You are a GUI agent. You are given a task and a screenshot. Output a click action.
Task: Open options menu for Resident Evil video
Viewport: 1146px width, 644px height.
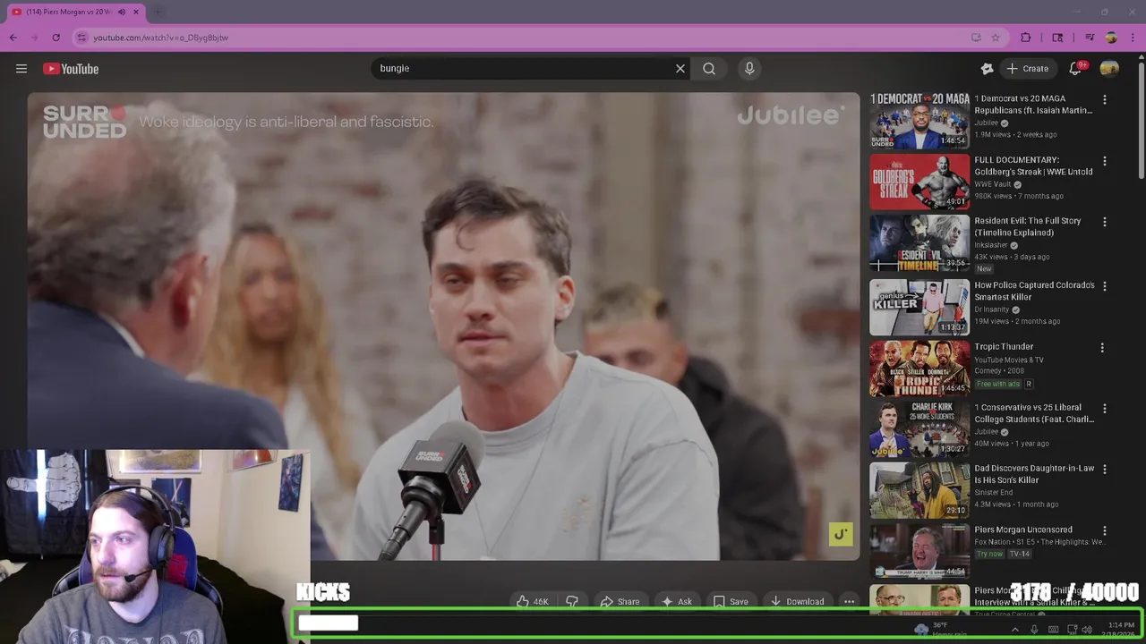[1104, 222]
